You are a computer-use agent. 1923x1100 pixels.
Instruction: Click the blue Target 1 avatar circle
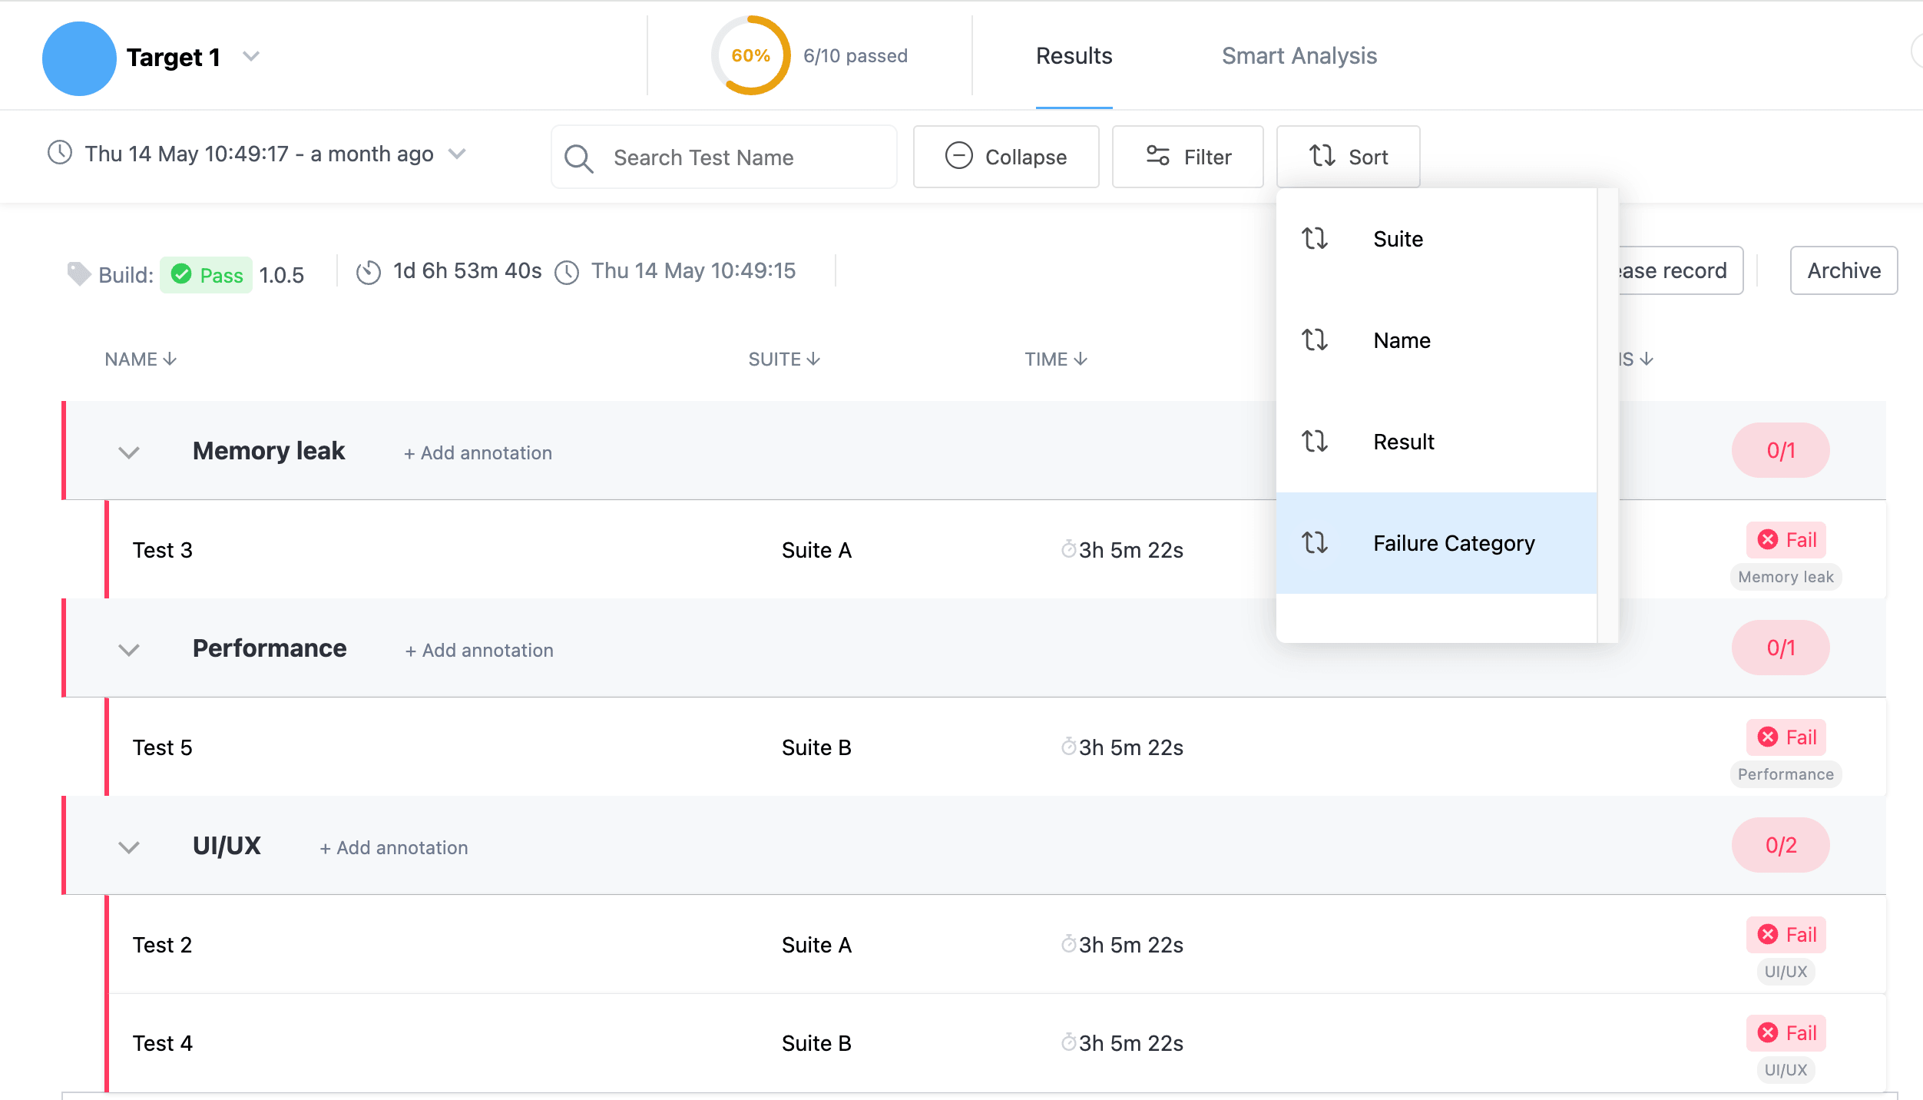[79, 58]
